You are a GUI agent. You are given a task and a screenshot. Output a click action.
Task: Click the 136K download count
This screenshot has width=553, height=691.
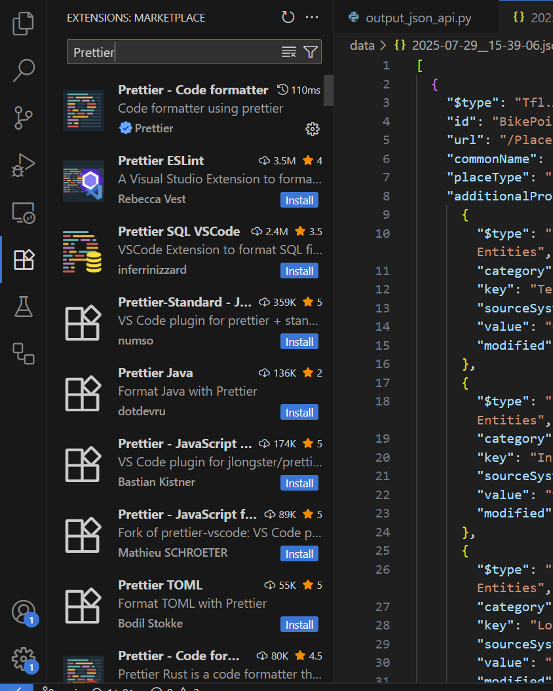tap(277, 373)
